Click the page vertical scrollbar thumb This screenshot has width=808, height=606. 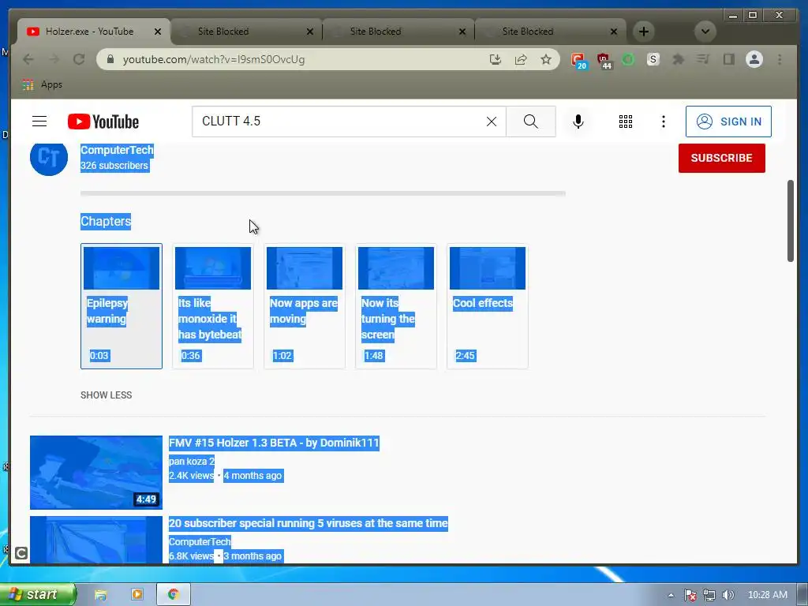pos(791,221)
